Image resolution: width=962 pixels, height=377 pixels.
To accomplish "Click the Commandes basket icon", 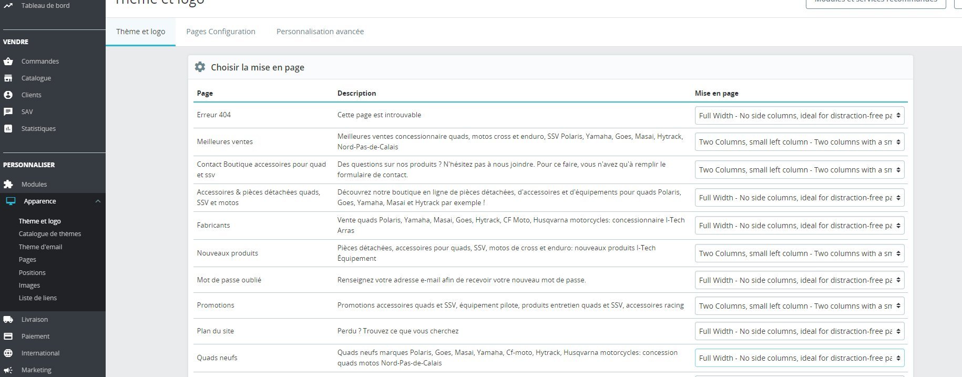I will [8, 62].
